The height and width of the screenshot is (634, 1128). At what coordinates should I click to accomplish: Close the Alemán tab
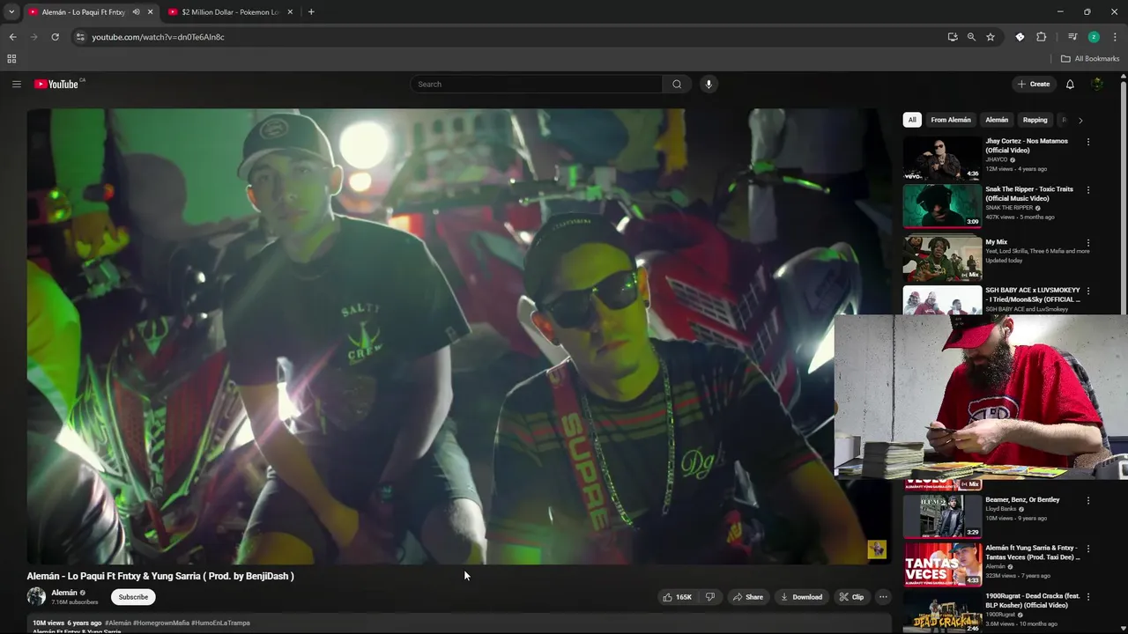(150, 12)
